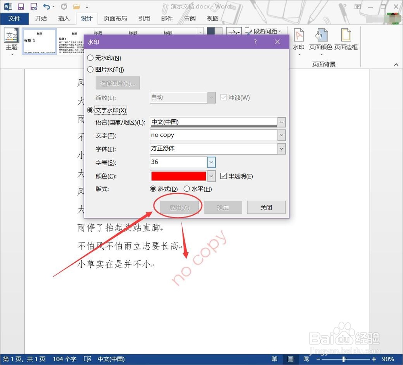The width and height of the screenshot is (403, 365).
Task: Click the Redo icon in Quick Access Toolbar
Action: pyautogui.click(x=63, y=6)
